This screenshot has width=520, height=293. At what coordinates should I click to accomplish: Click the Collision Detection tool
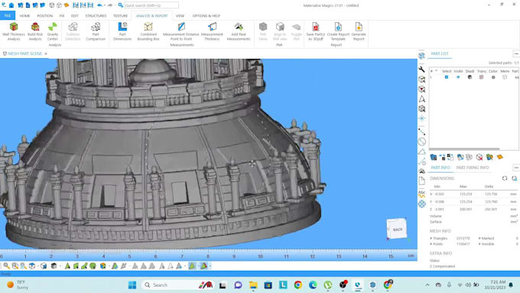[73, 31]
